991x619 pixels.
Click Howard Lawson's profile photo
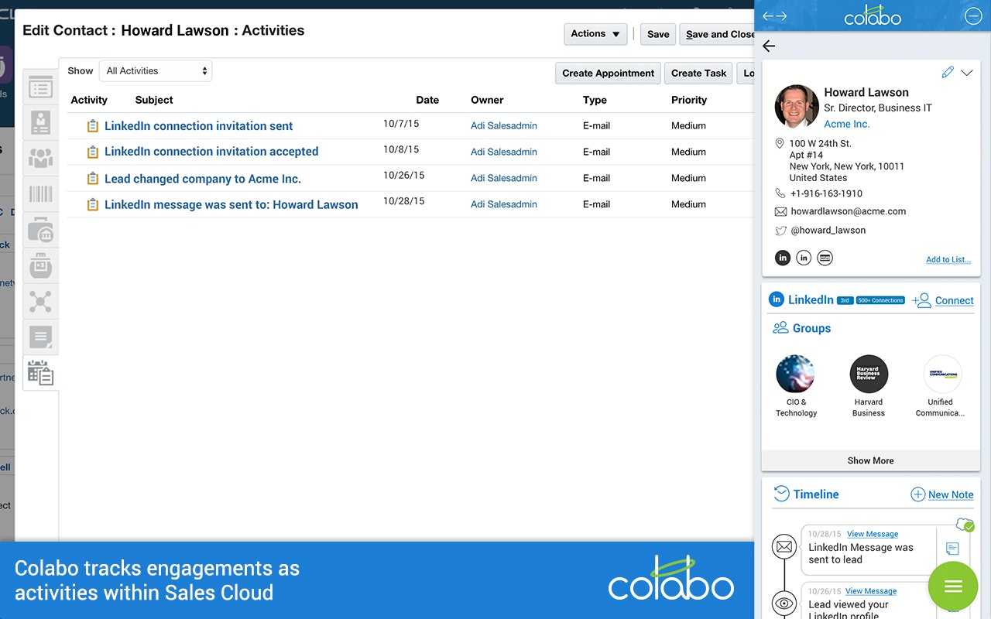click(x=797, y=106)
